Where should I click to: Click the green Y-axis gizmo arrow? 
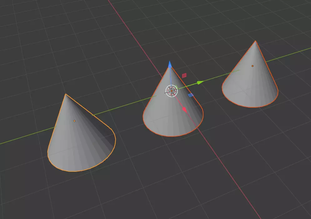pyautogui.click(x=200, y=82)
